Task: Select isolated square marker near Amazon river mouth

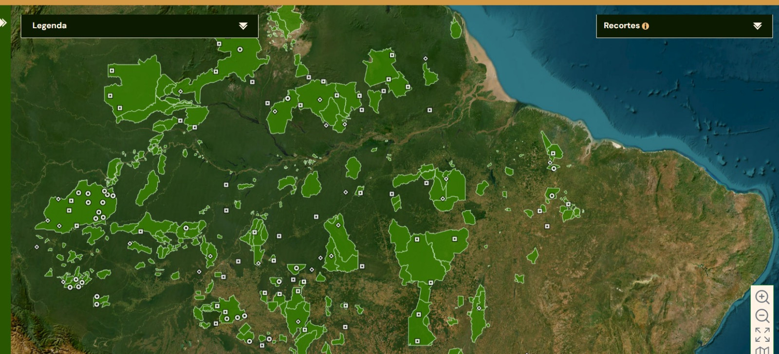Action: tap(429, 110)
